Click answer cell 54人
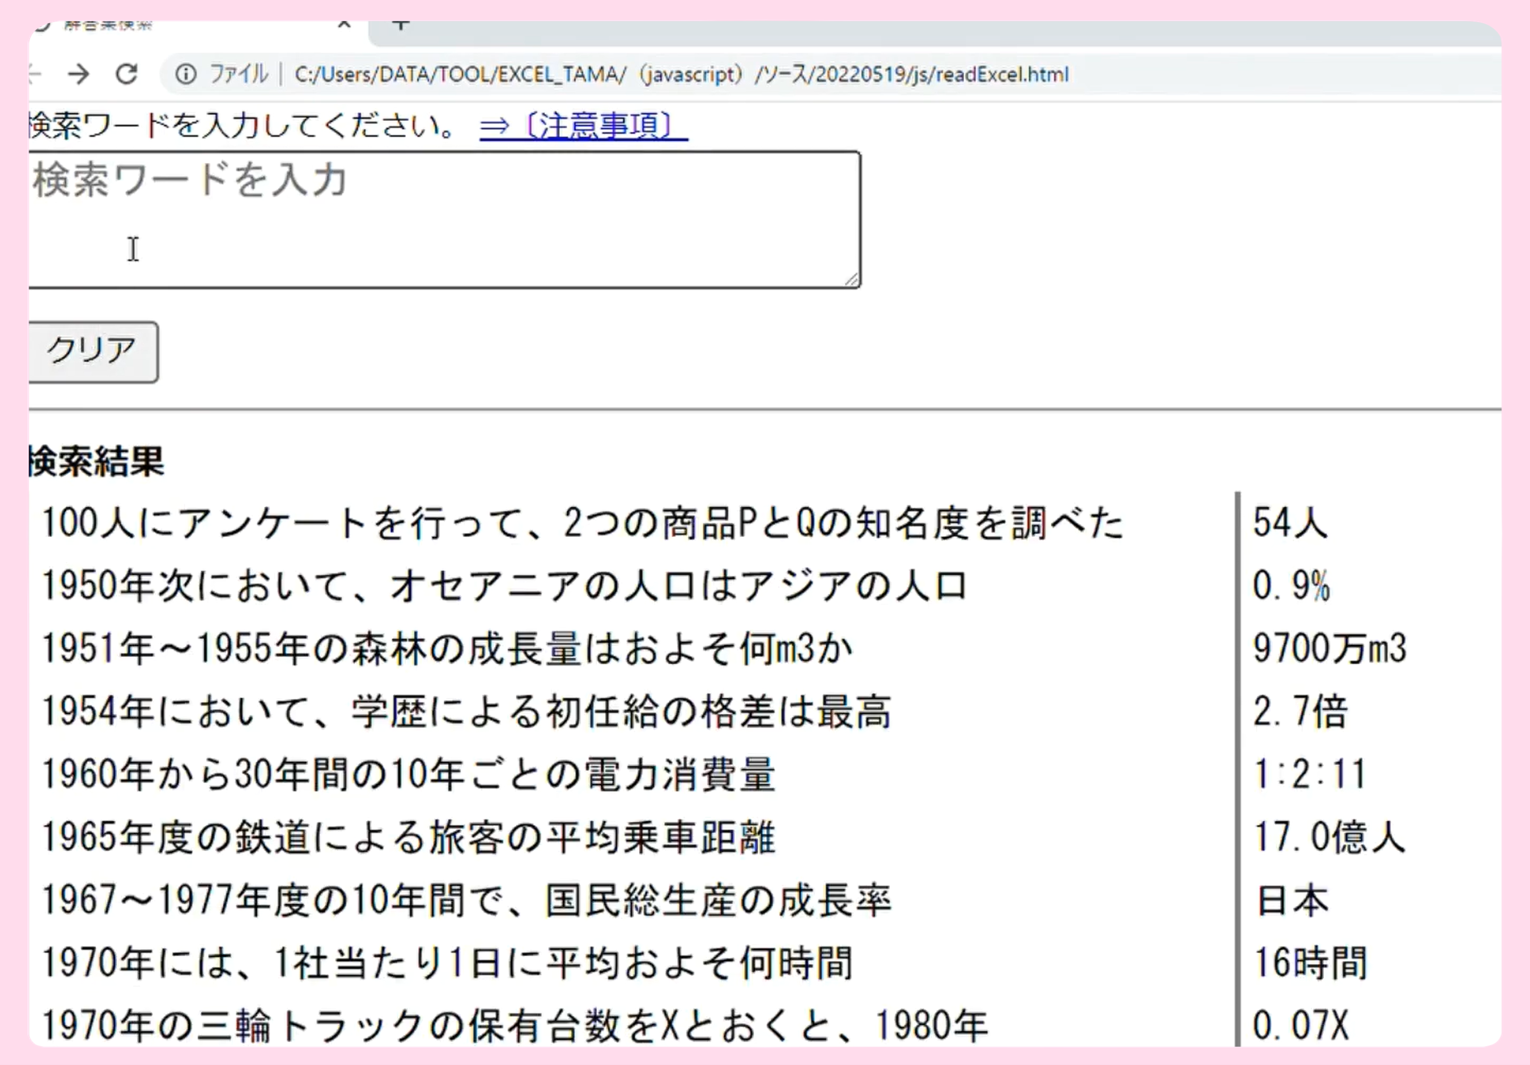1530x1065 pixels. (x=1290, y=523)
